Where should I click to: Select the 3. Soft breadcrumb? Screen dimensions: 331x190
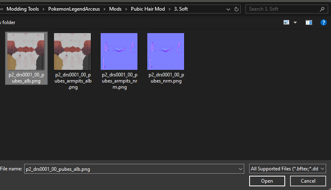181,9
